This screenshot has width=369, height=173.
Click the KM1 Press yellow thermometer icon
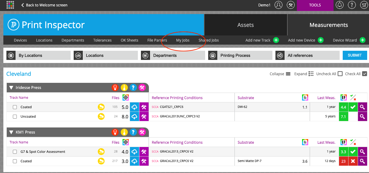pos(124,132)
